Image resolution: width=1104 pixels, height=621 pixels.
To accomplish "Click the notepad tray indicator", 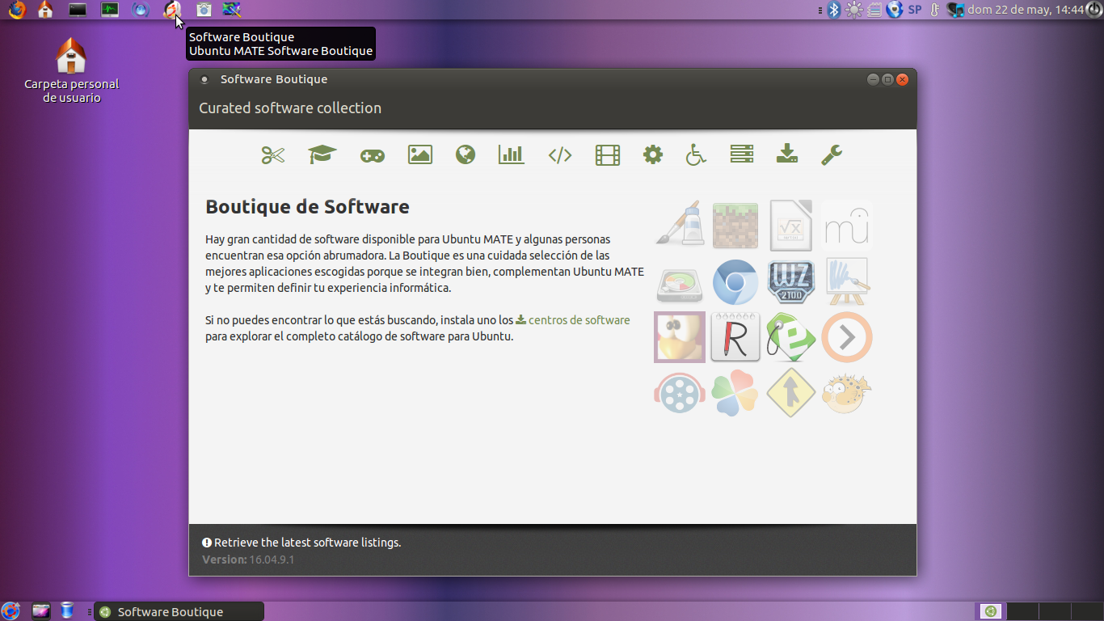I will (874, 10).
